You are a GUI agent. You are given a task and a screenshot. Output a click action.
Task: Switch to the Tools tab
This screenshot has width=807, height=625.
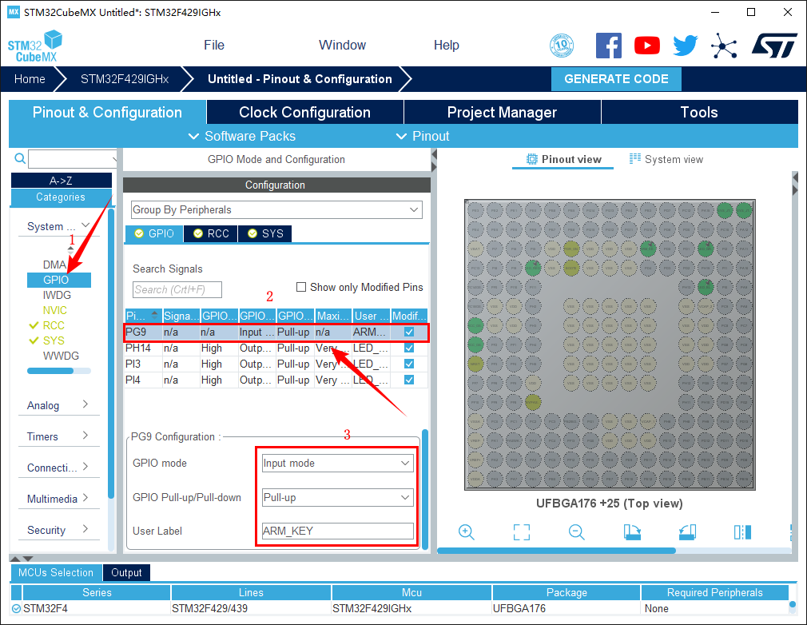(x=699, y=112)
